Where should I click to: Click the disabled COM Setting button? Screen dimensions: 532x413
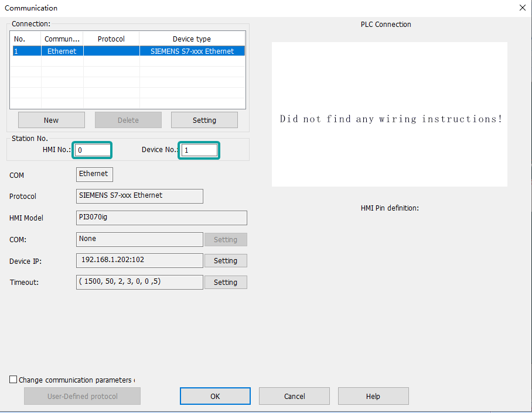coord(225,239)
